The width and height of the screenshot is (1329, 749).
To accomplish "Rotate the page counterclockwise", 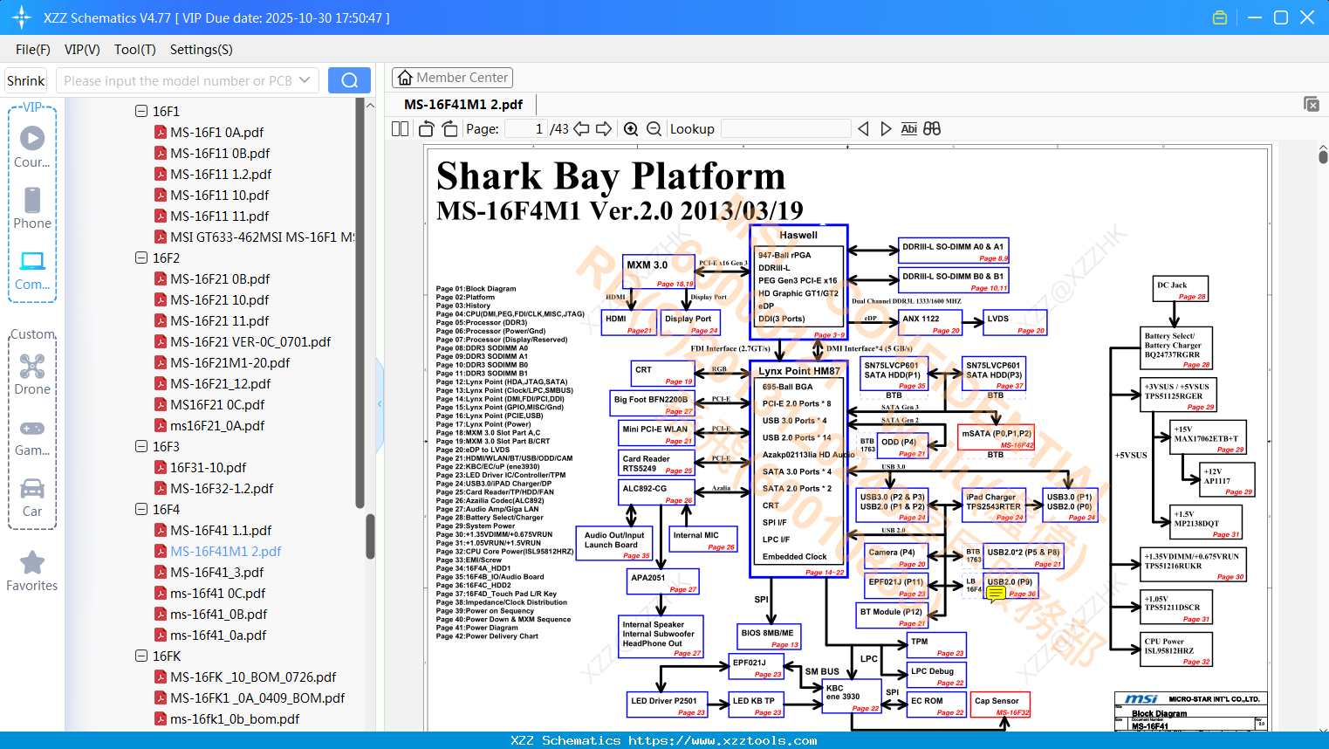I will click(427, 129).
